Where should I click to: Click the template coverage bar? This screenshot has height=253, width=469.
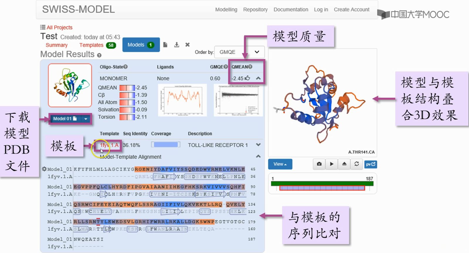166,145
